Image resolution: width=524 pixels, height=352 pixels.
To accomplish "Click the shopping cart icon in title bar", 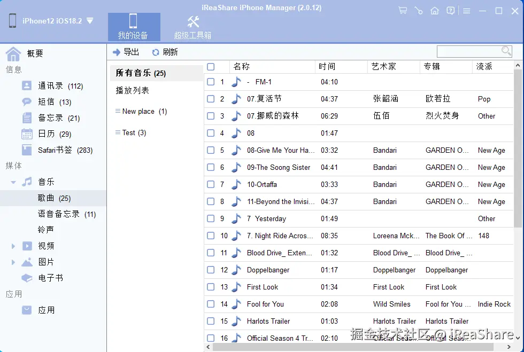I will [403, 10].
